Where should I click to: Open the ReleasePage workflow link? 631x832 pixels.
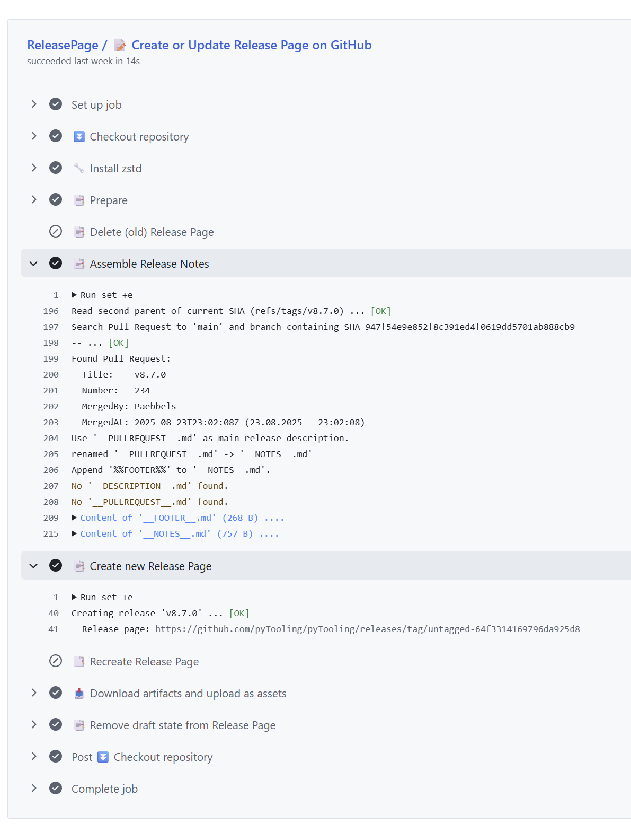tap(63, 46)
